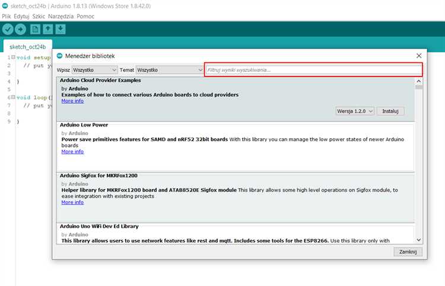Open More info for Arduino Low Power
Image resolution: width=445 pixels, height=286 pixels.
[x=72, y=152]
